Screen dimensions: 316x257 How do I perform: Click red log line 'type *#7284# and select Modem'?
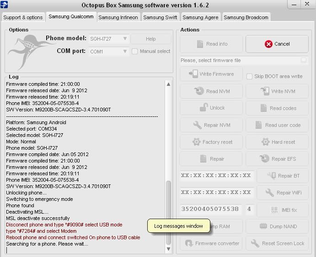(x=41, y=231)
